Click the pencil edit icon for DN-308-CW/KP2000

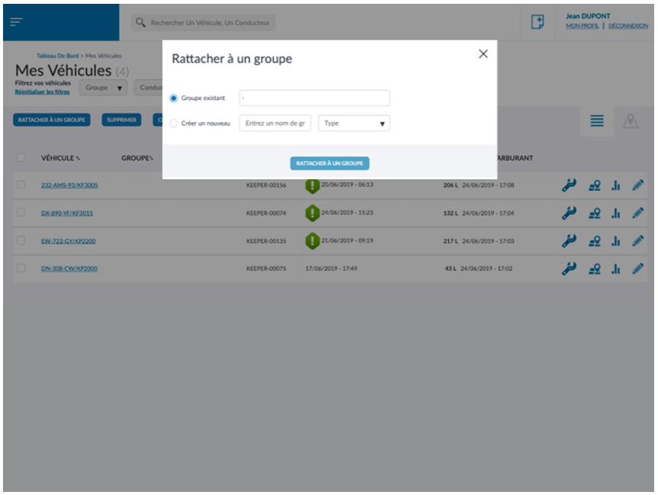click(x=637, y=268)
